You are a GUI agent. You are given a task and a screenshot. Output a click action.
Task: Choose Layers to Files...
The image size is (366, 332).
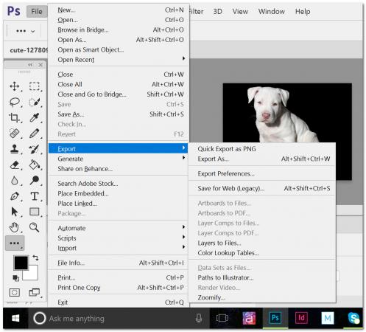click(262, 243)
